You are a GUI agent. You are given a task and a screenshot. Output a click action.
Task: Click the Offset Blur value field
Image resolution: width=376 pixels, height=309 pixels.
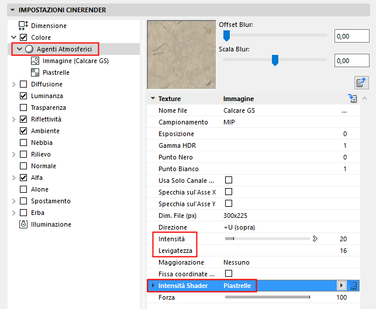352,36
